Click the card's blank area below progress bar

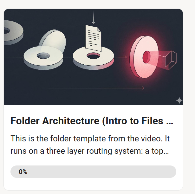tap(94, 184)
